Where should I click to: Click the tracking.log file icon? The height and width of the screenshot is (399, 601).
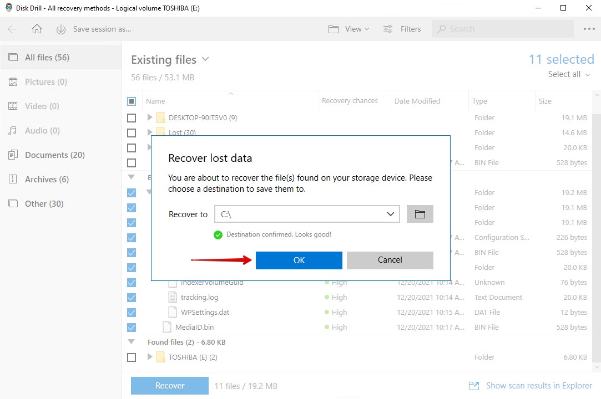[x=173, y=297]
